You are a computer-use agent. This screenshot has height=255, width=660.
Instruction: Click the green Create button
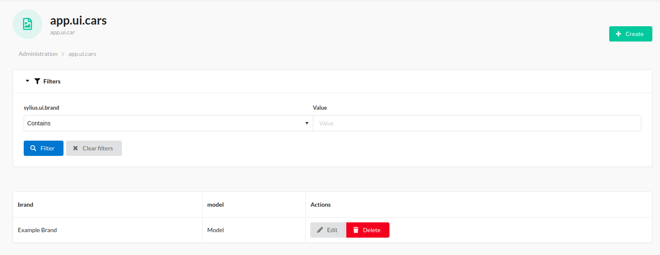tap(630, 34)
